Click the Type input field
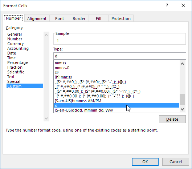 click(120, 56)
